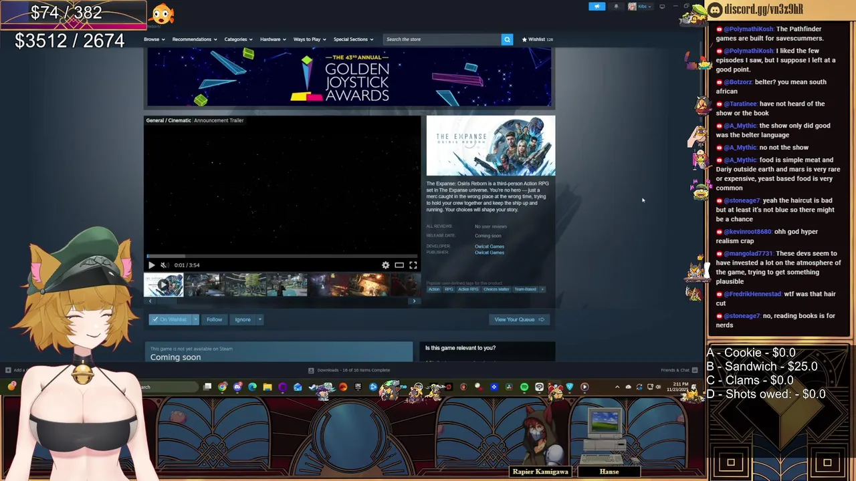
Task: Open Epic Games Launcher taskbar icon
Action: [358, 387]
